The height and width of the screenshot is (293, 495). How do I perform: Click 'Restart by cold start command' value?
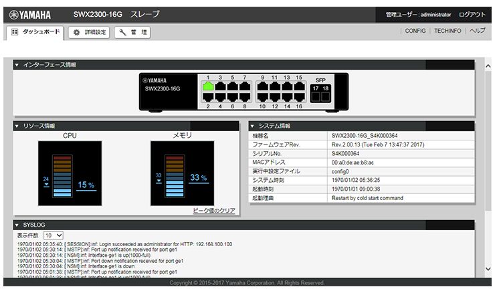tap(367, 198)
